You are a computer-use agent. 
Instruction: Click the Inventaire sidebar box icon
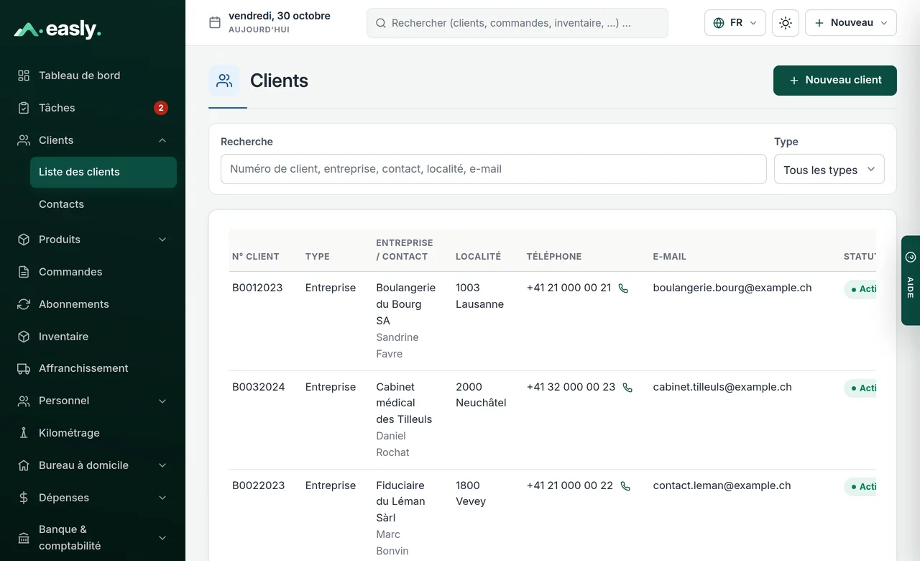[24, 337]
